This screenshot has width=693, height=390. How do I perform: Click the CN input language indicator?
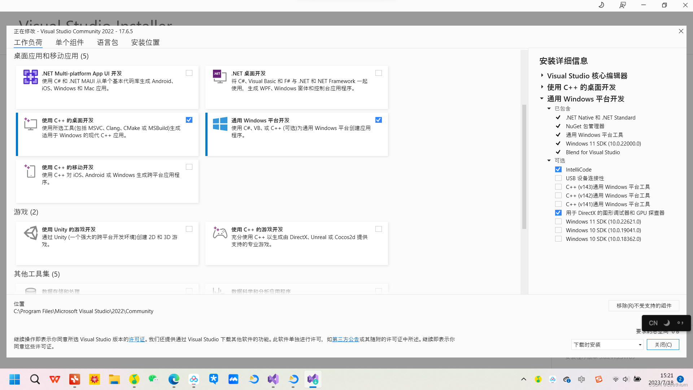[x=653, y=323]
